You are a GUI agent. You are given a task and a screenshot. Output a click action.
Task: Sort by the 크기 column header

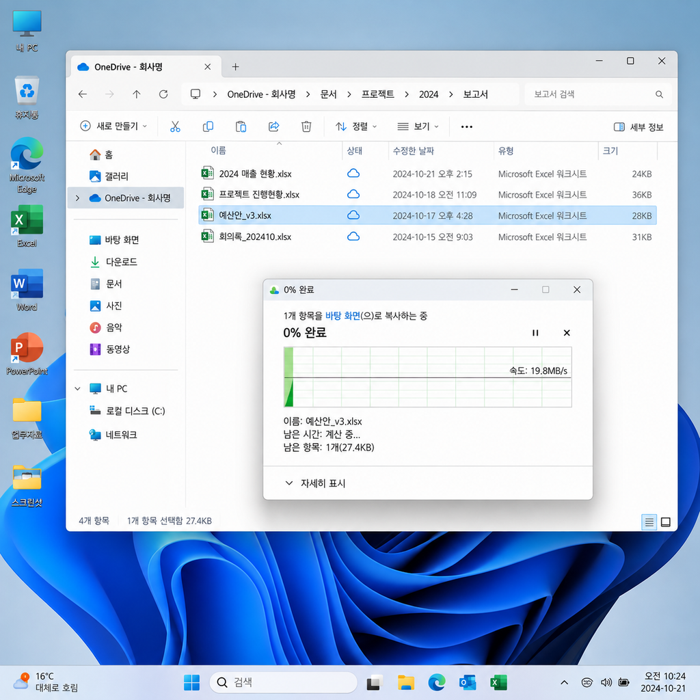click(610, 151)
